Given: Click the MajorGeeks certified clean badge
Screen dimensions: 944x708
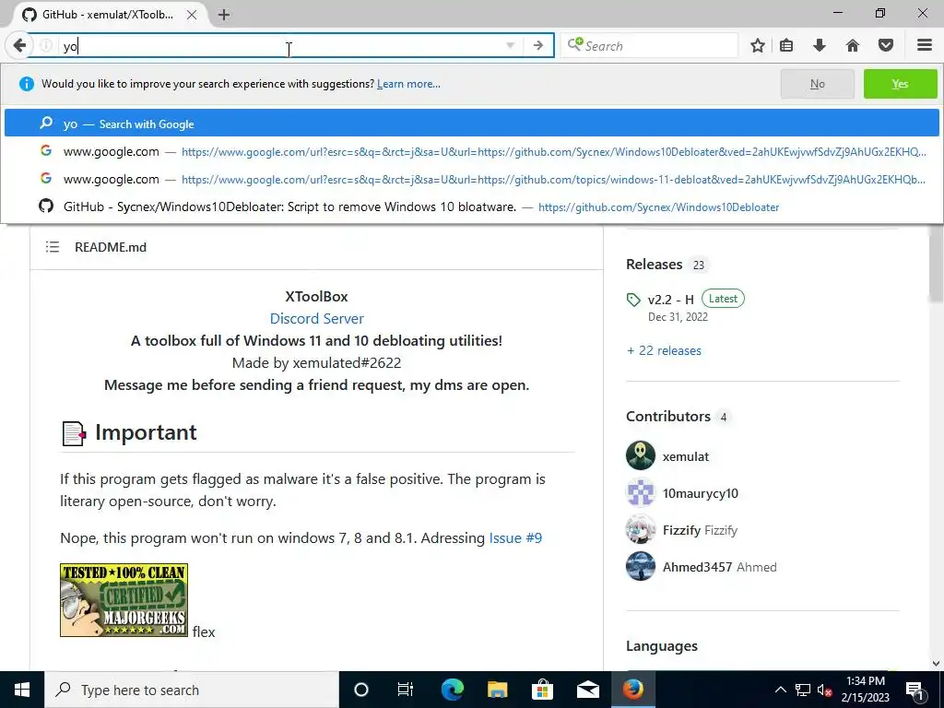Looking at the screenshot, I should click(124, 600).
